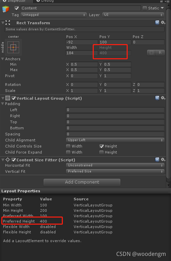Viewport: 171px width, 261px height.
Task: Collapse the Anchors foldout
Action: click(3, 59)
